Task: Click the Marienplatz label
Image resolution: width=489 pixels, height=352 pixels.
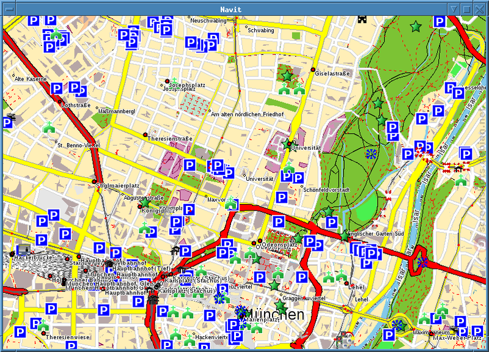Action: (x=262, y=320)
